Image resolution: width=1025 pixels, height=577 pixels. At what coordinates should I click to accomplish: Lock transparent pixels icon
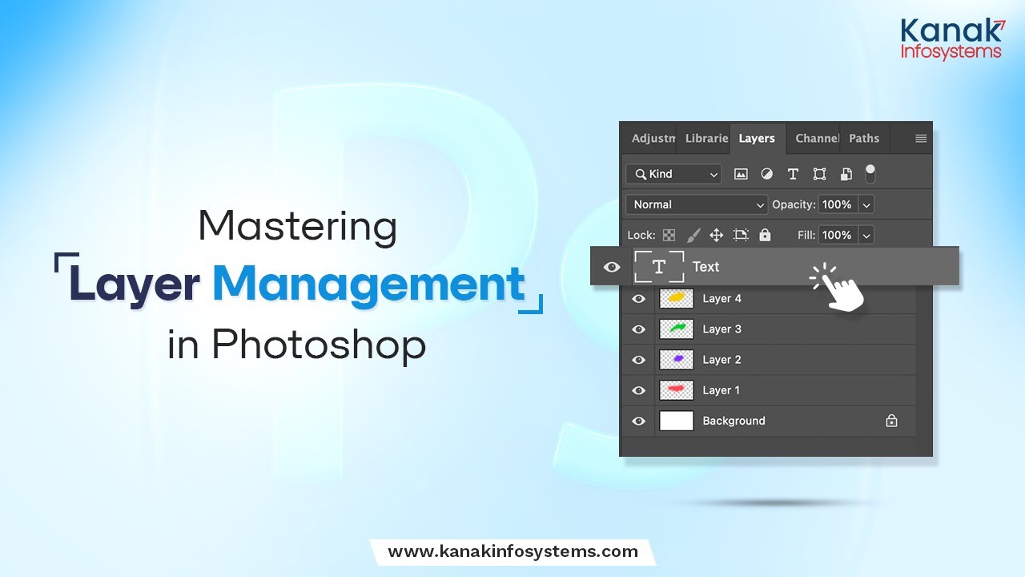[669, 235]
